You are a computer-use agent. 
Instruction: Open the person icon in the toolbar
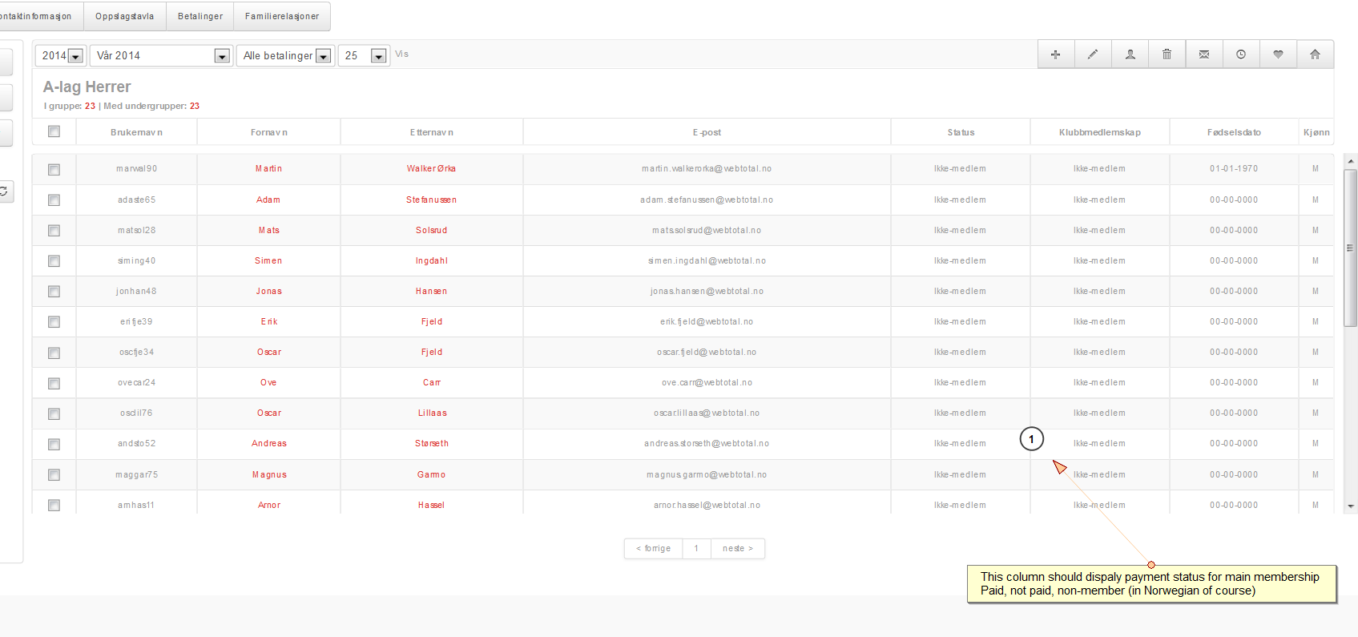coord(1130,54)
